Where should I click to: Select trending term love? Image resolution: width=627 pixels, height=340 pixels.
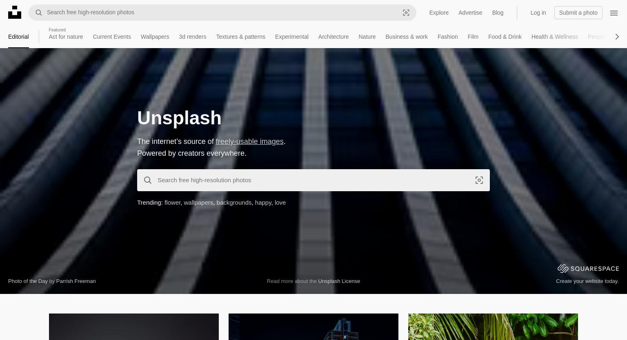[280, 203]
